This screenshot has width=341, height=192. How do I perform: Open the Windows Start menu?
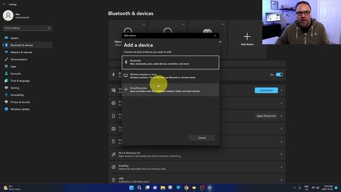[x=132, y=188]
